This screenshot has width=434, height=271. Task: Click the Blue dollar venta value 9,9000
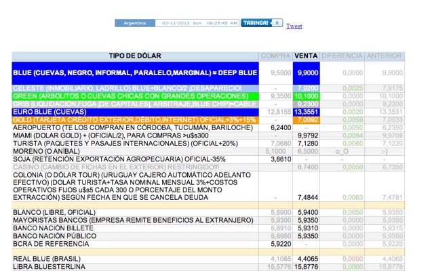pyautogui.click(x=307, y=73)
